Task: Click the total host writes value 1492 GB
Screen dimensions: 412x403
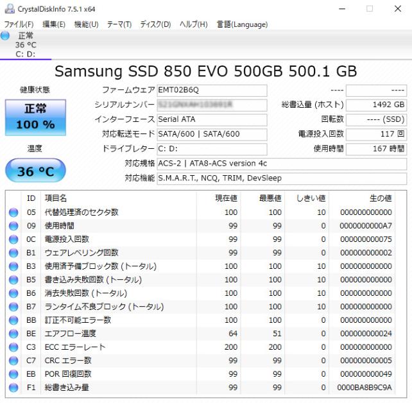Action: (x=376, y=105)
